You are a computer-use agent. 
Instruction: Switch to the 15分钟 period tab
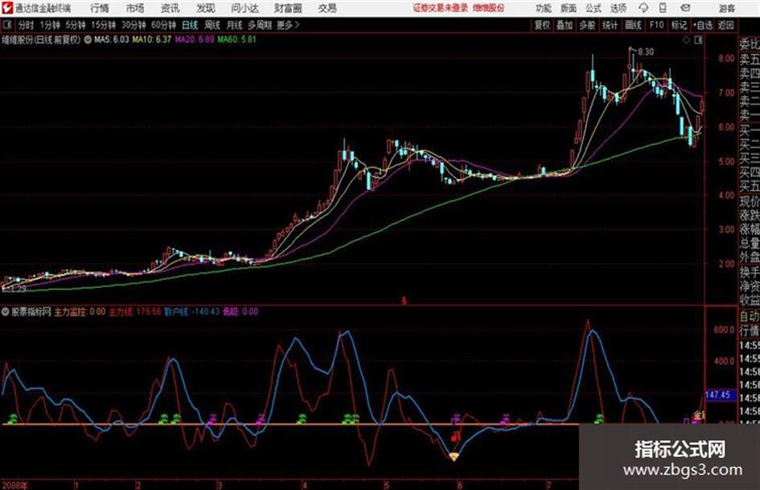104,25
